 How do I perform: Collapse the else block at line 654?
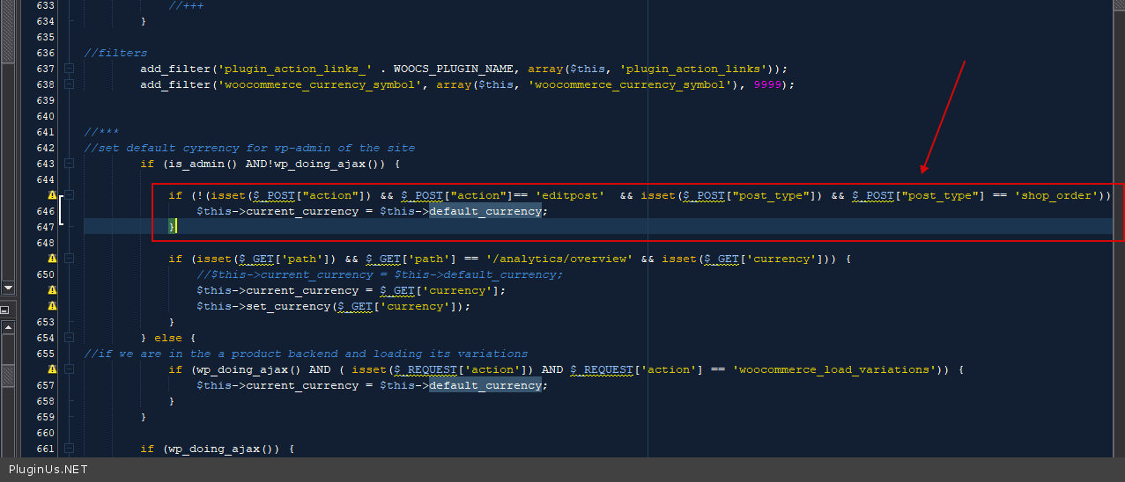coord(70,338)
